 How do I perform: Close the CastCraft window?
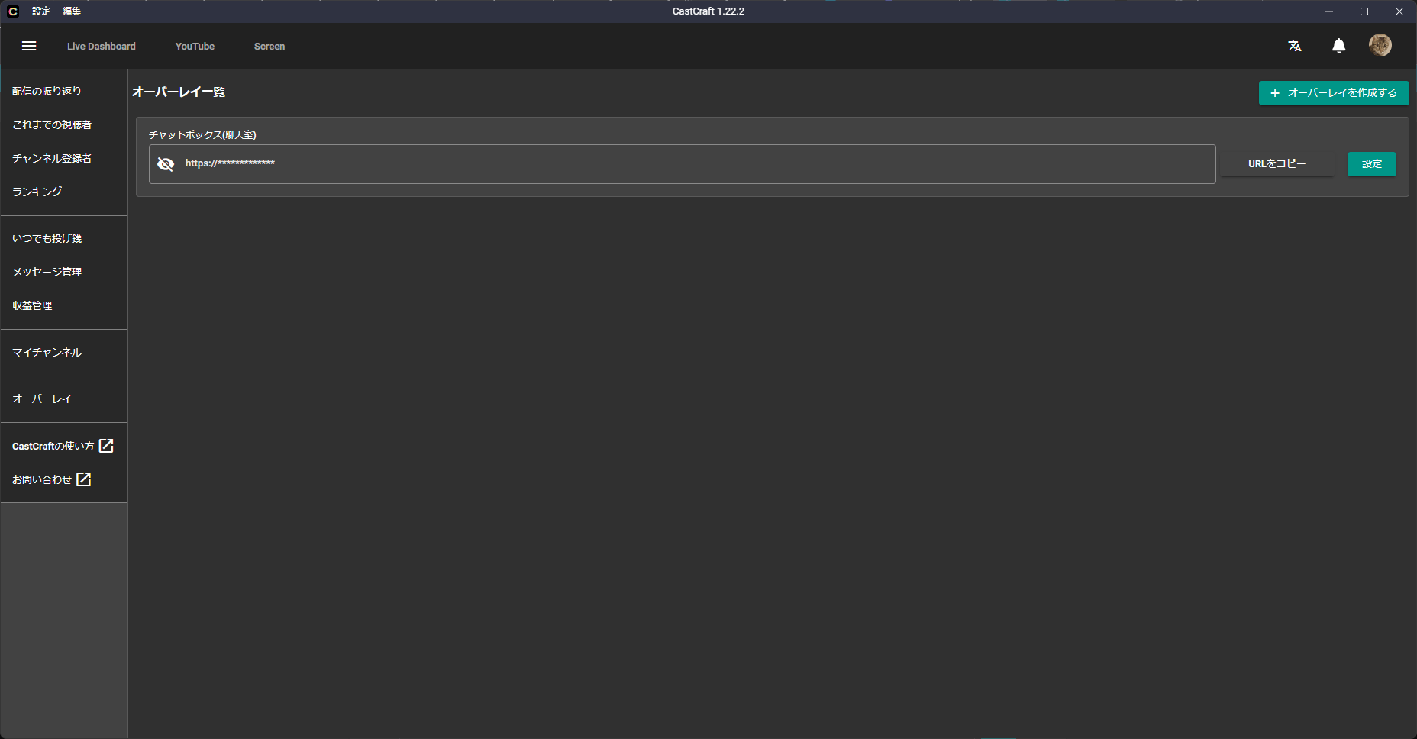click(1399, 11)
